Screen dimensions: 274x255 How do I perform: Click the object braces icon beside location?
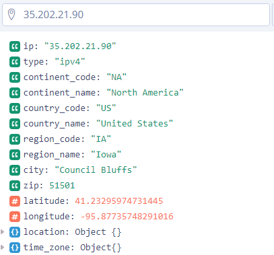point(15,232)
